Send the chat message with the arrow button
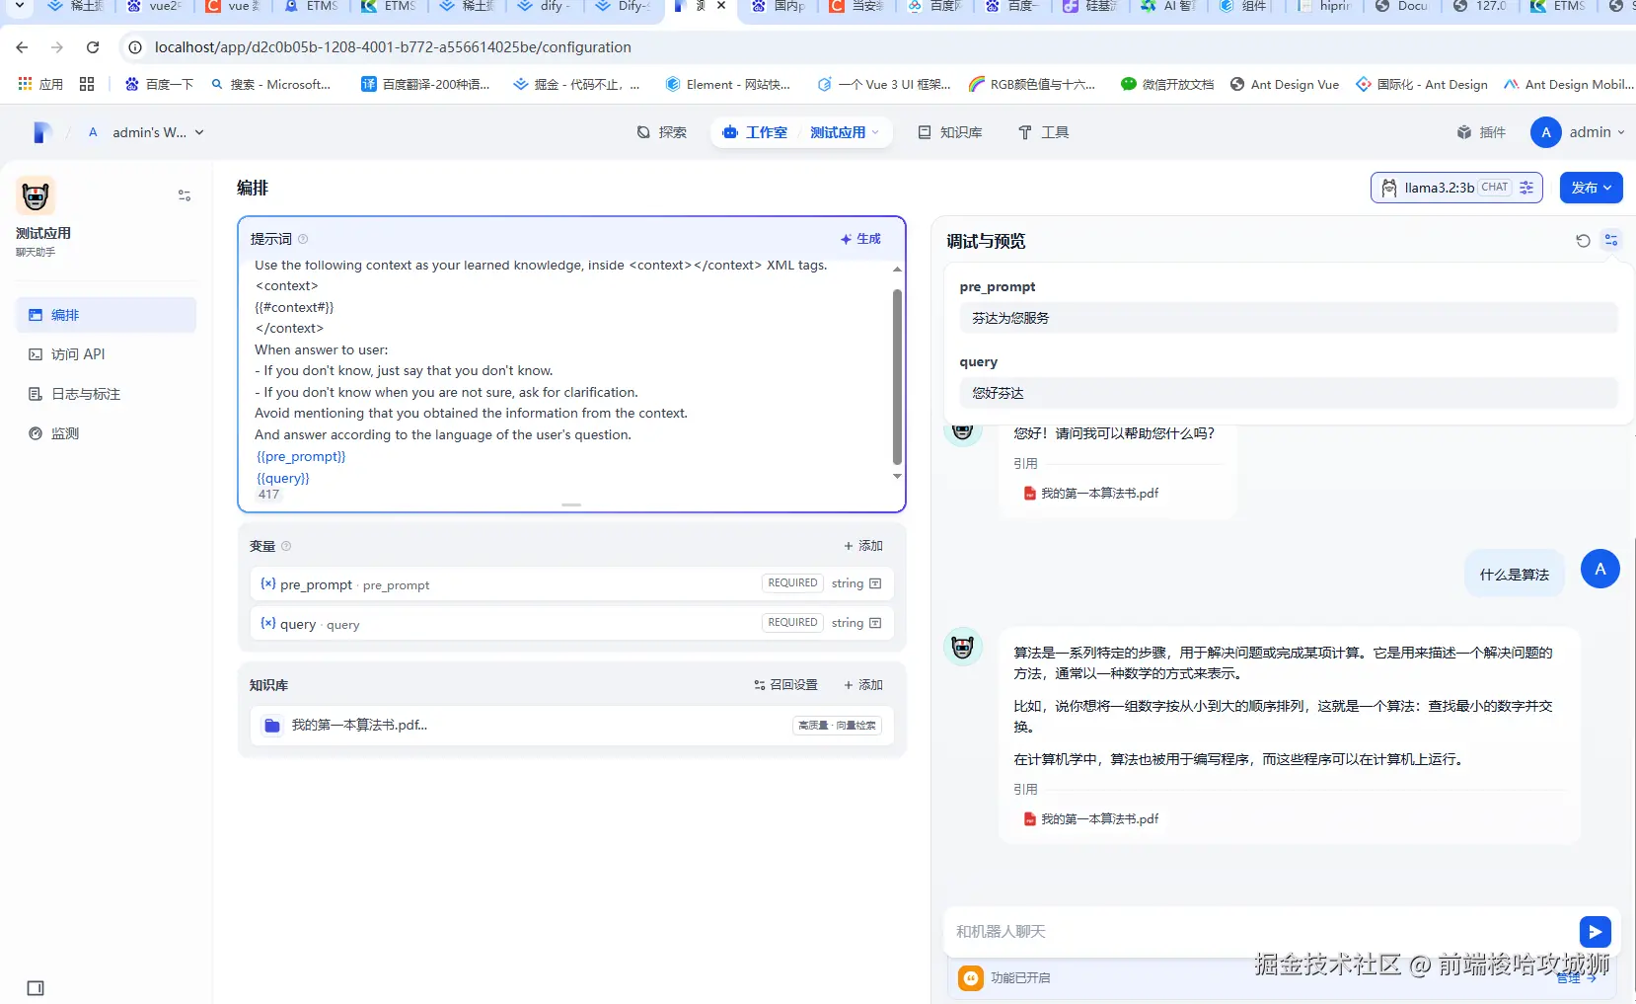1636x1004 pixels. [x=1595, y=931]
